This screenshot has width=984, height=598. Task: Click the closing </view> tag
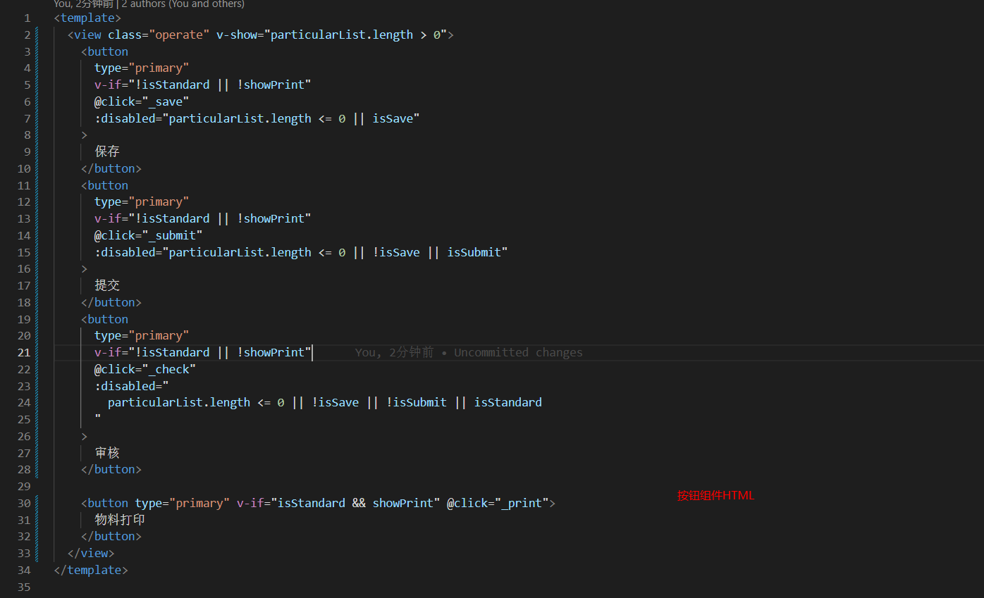tap(90, 553)
